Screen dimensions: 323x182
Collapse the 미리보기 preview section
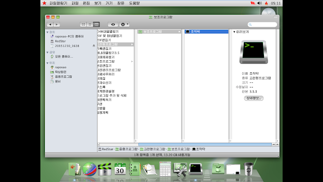point(234,32)
